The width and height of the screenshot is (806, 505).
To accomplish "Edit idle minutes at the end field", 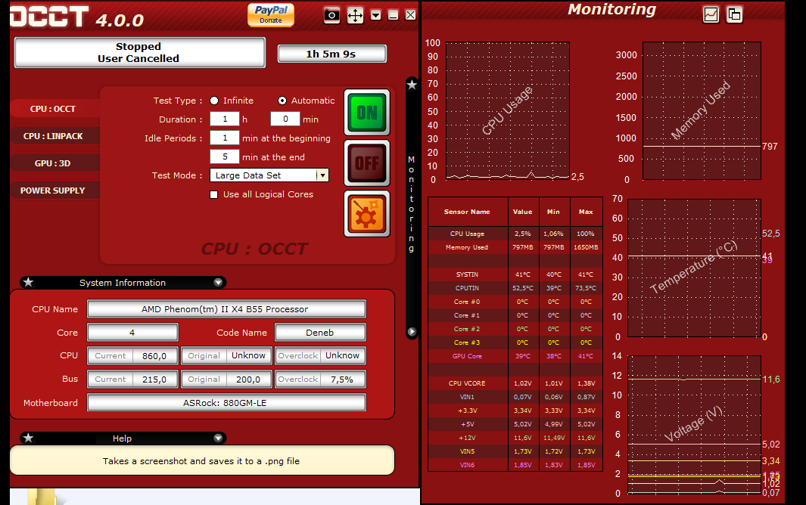I will (x=225, y=156).
